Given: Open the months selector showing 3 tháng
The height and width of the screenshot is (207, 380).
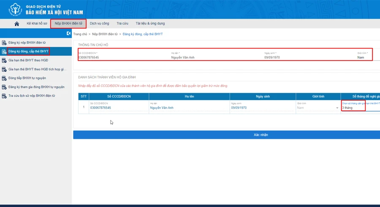Looking at the screenshot, I should 353,108.
